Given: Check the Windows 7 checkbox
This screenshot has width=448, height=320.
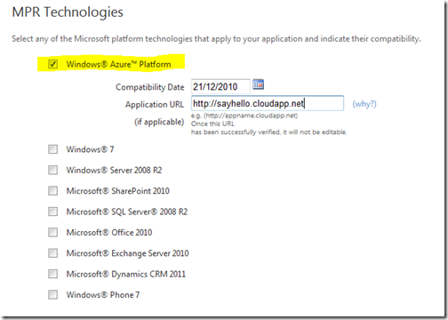Looking at the screenshot, I should 53,149.
